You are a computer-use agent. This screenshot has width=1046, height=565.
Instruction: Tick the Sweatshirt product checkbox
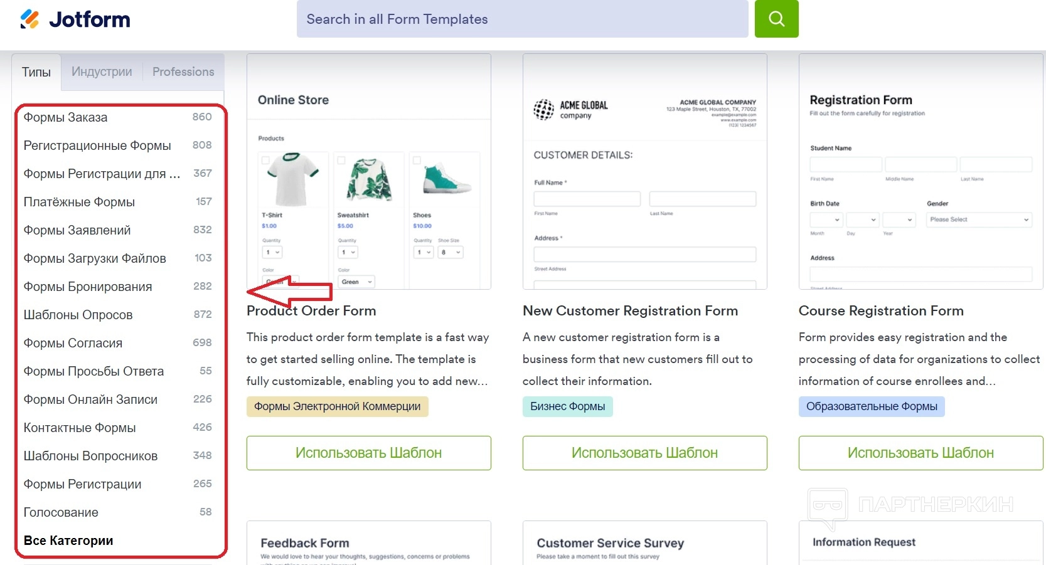(341, 161)
